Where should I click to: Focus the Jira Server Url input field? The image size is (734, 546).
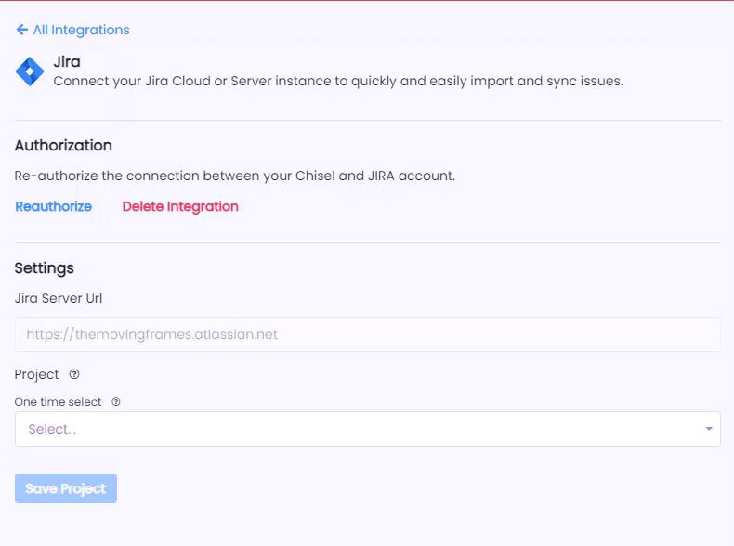click(x=368, y=334)
